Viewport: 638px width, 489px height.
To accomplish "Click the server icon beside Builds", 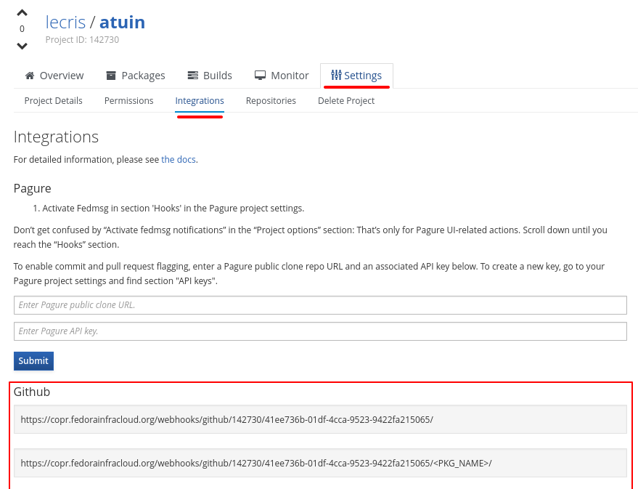I will pyautogui.click(x=193, y=76).
